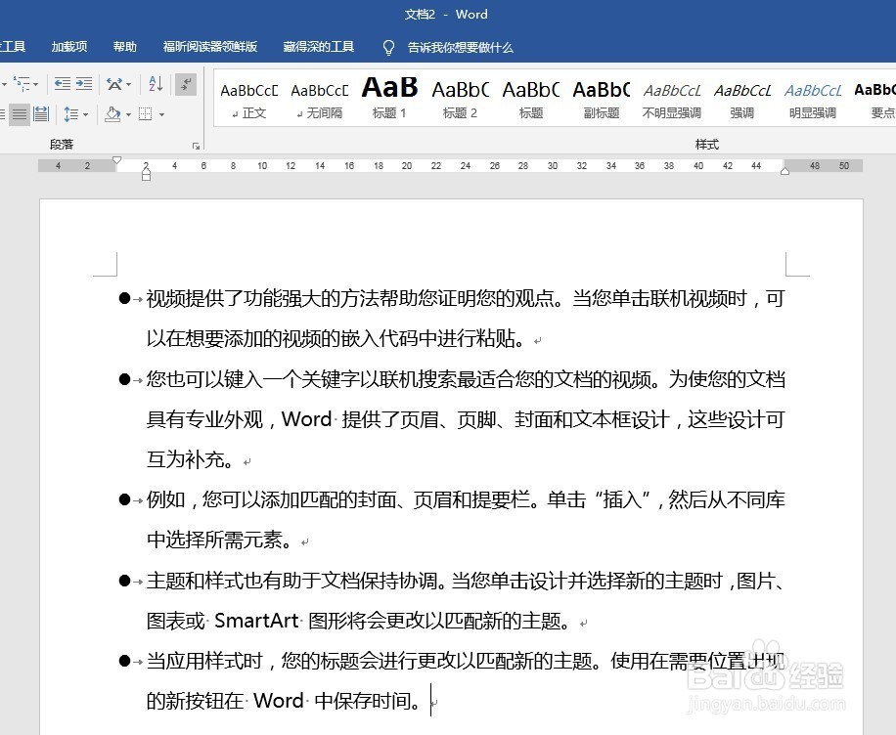Viewport: 896px width, 735px height.
Task: Open the multilevel list button
Action: coord(22,84)
